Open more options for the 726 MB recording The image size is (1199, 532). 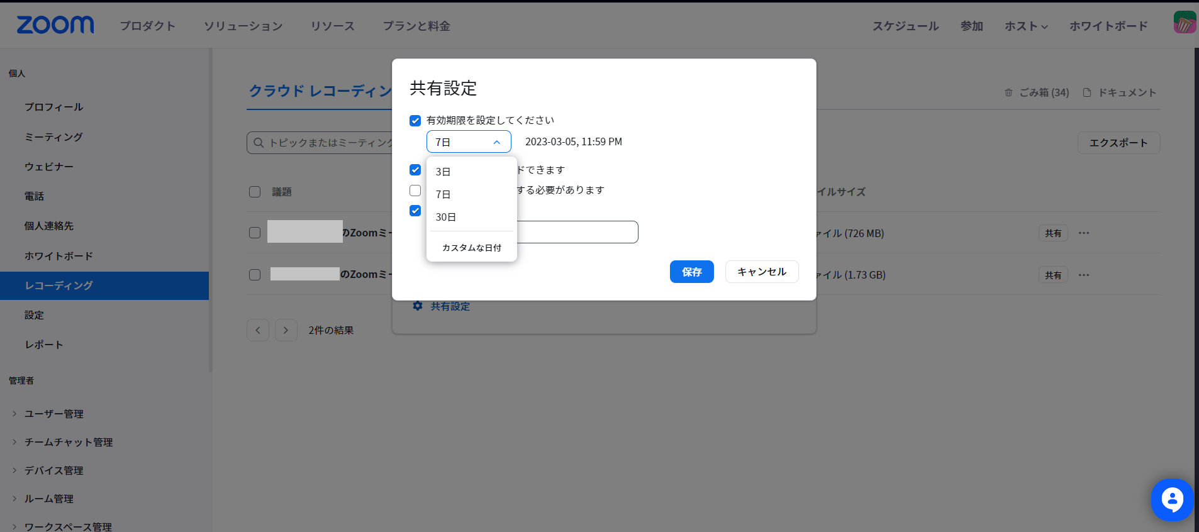1083,233
